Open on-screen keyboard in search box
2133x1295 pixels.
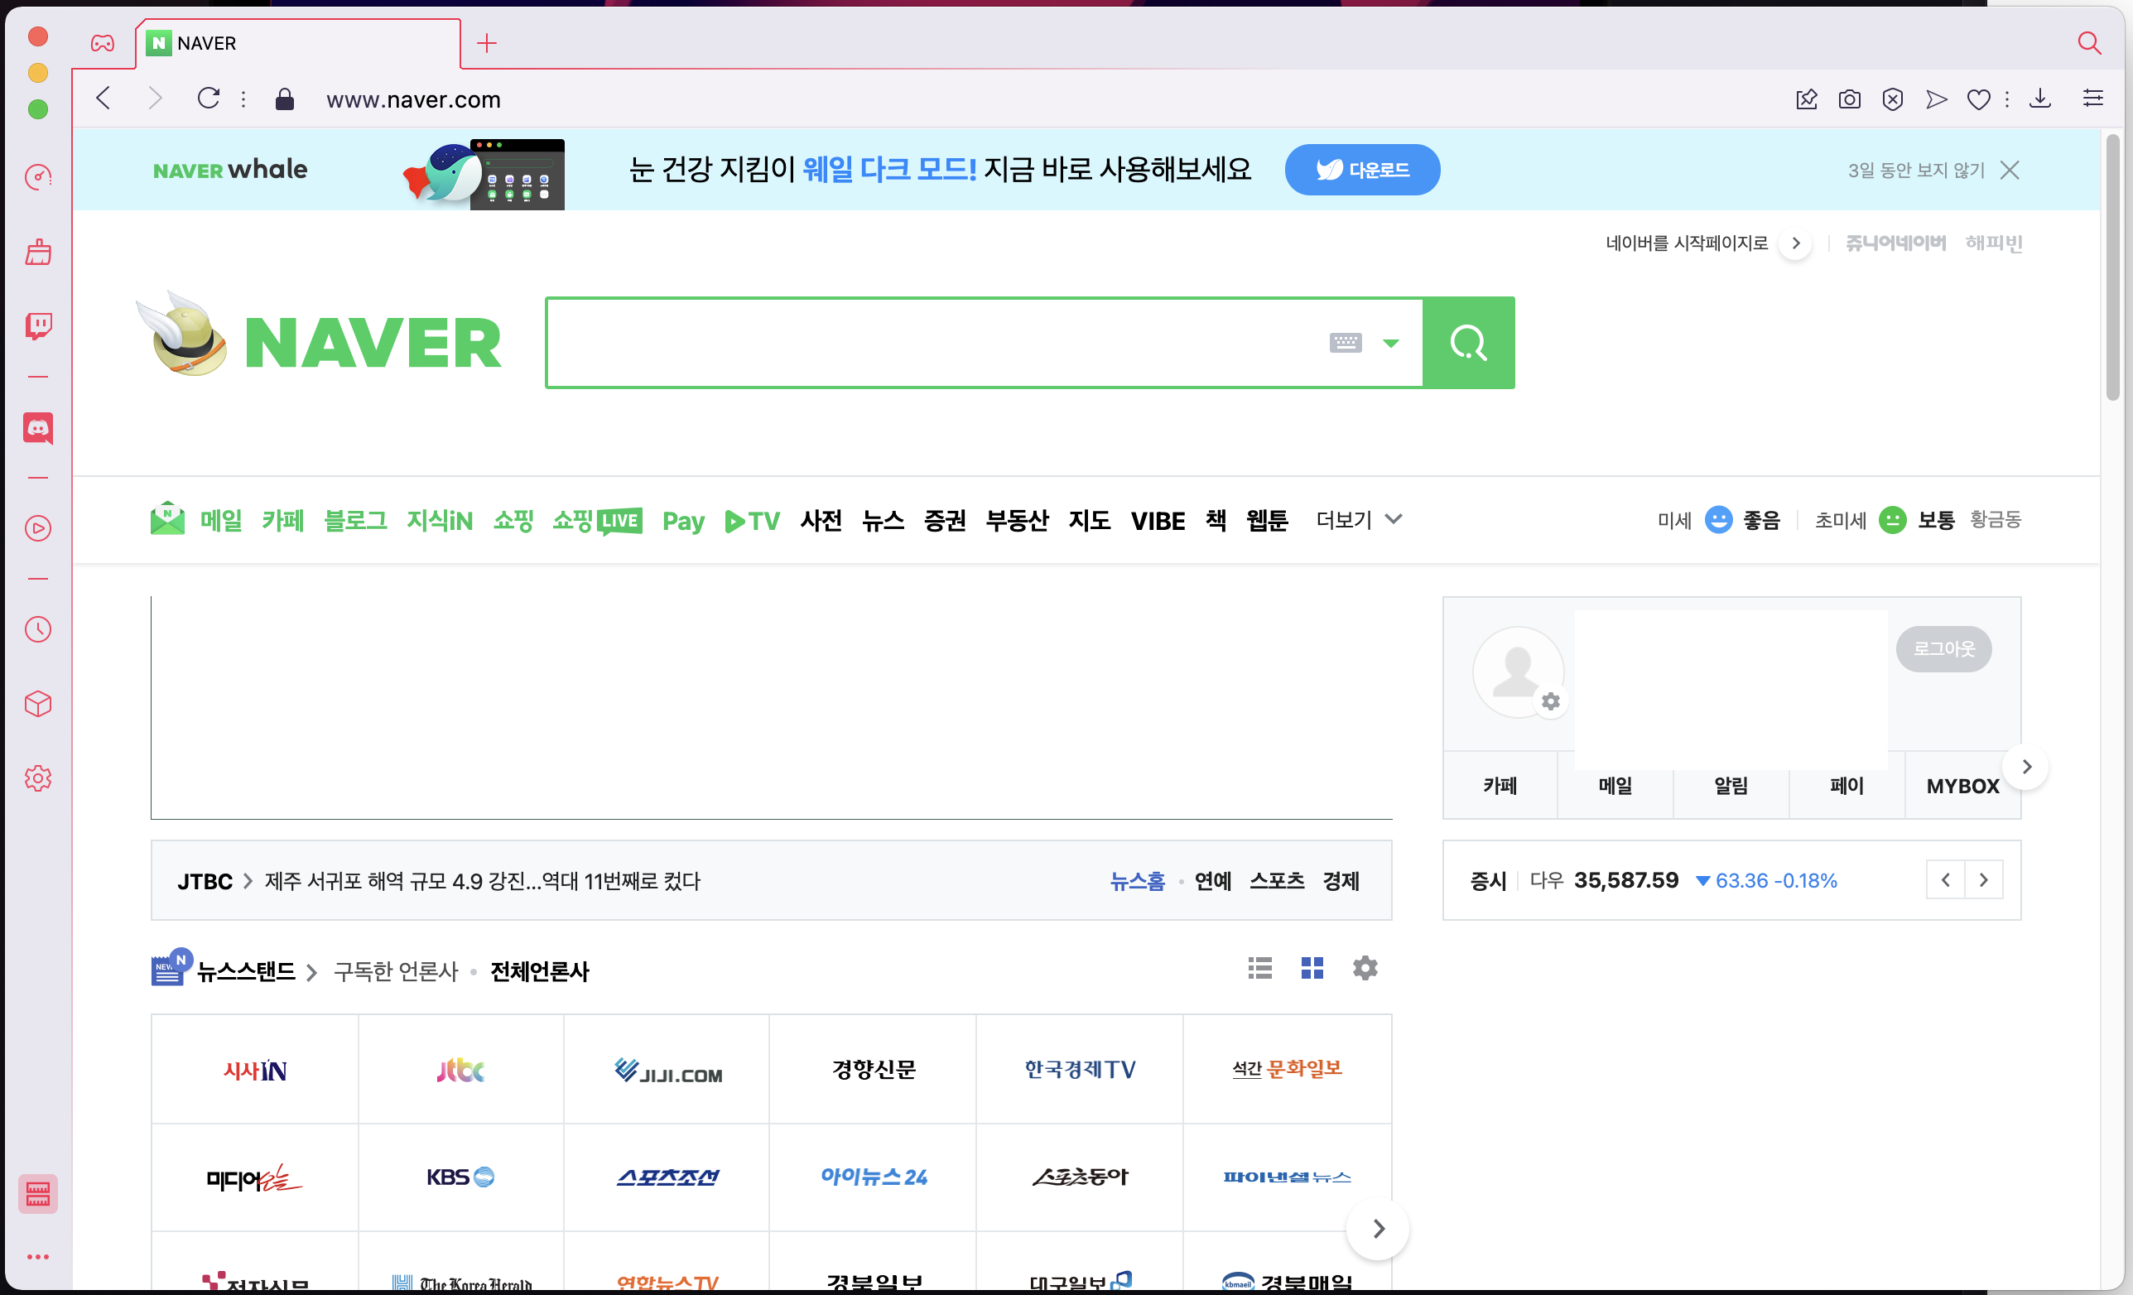[x=1345, y=343]
